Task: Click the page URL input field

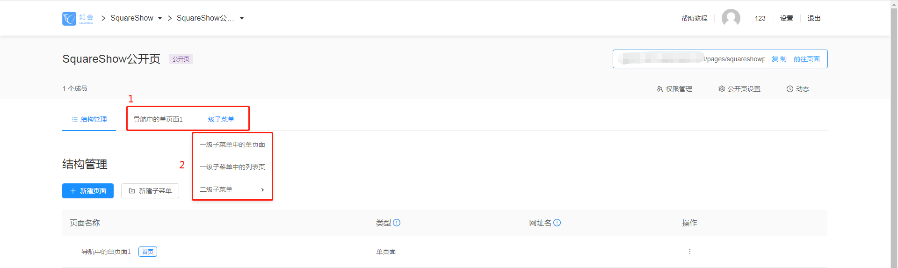Action: [691, 59]
